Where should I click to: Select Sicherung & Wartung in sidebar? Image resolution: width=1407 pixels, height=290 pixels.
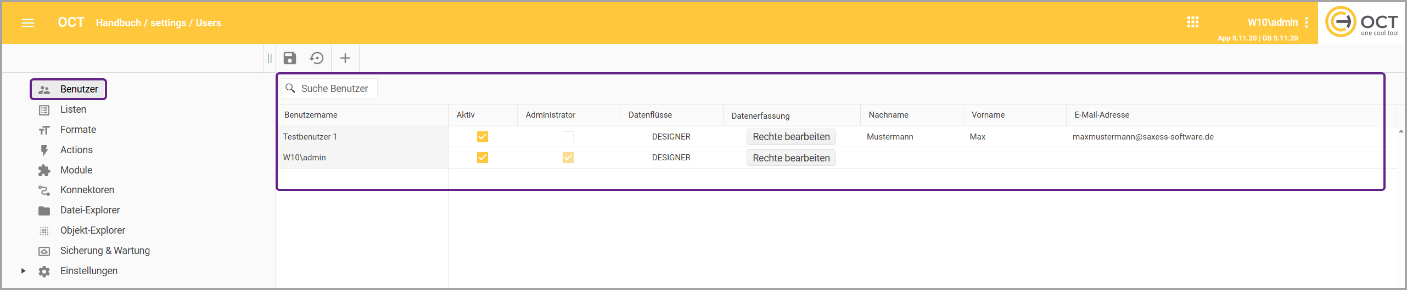coord(105,251)
